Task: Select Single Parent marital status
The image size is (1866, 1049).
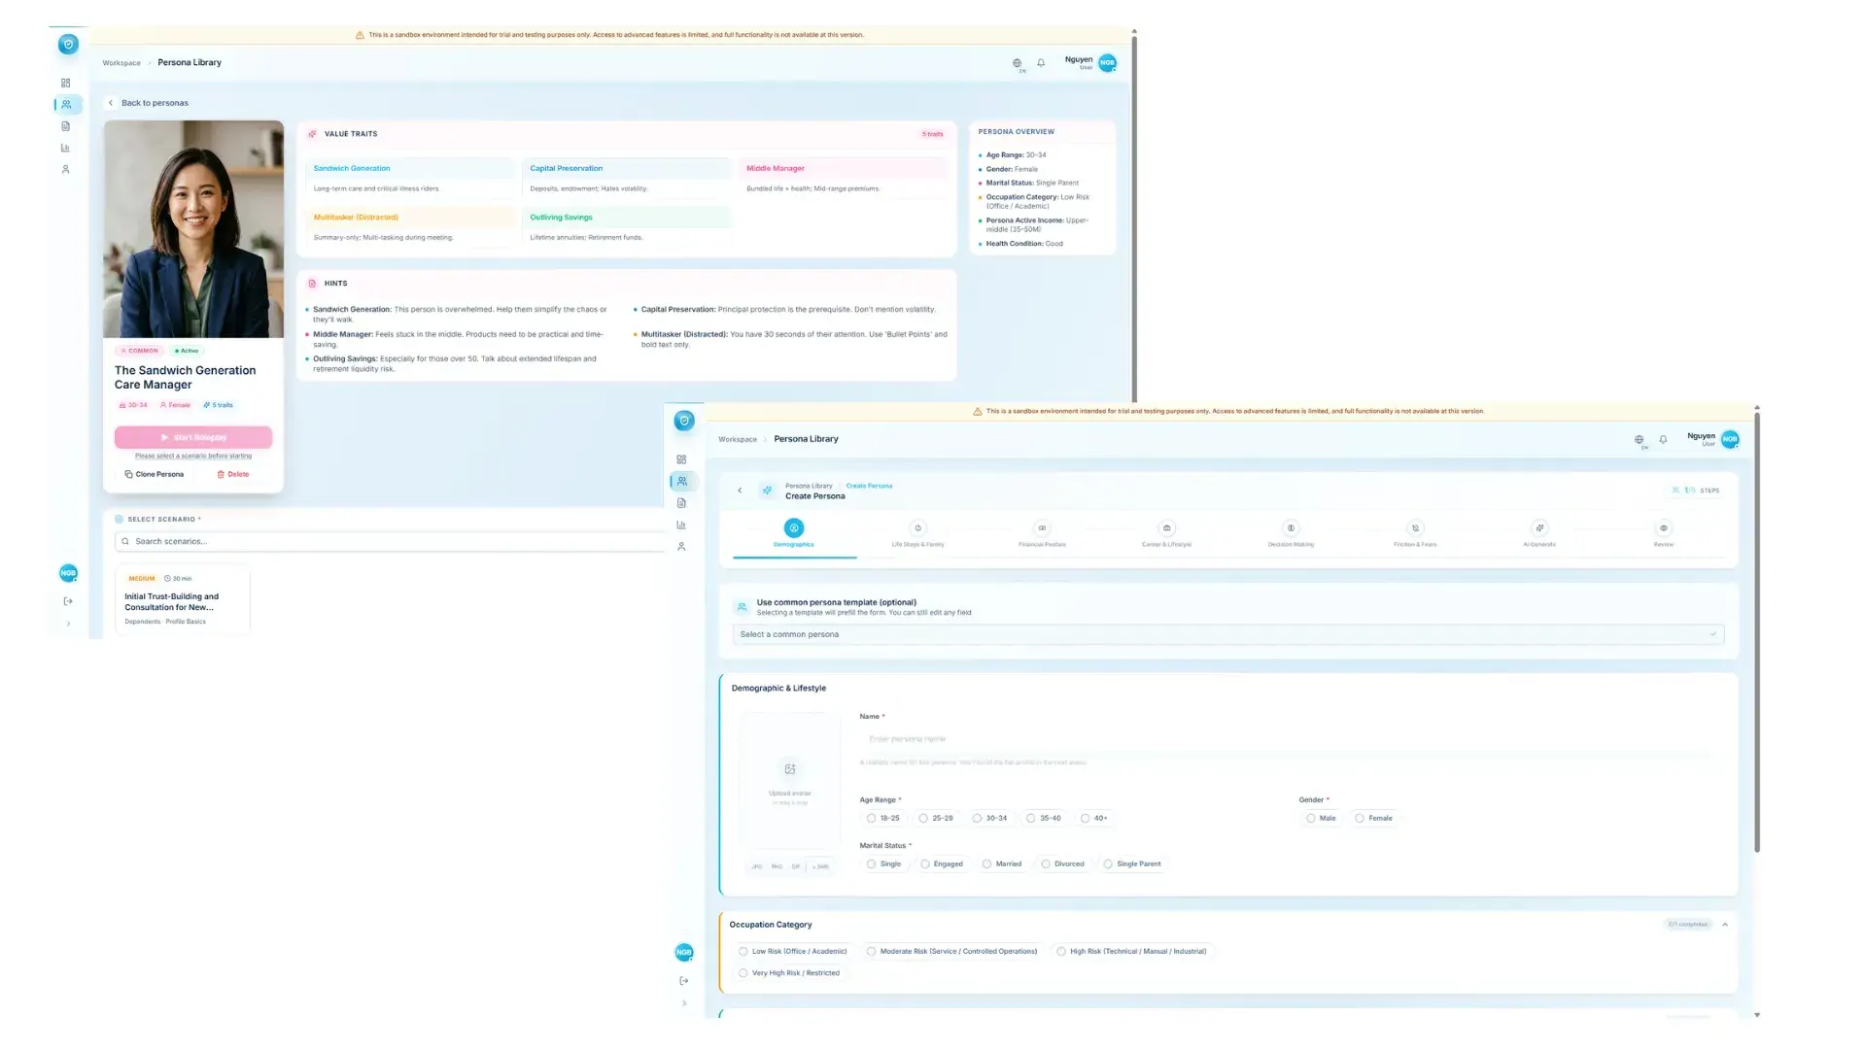Action: (x=1132, y=864)
